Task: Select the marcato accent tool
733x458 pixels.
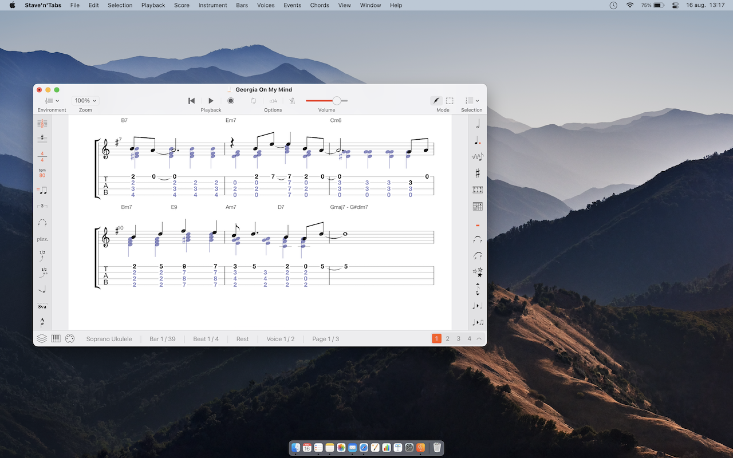Action: [x=42, y=322]
